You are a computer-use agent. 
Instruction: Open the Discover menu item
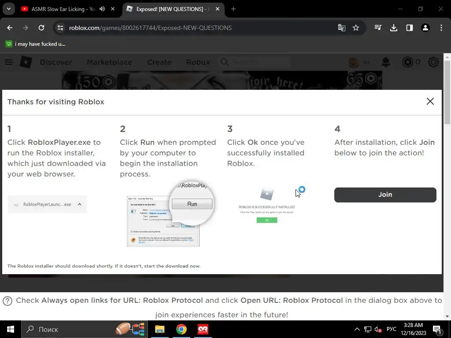56,62
